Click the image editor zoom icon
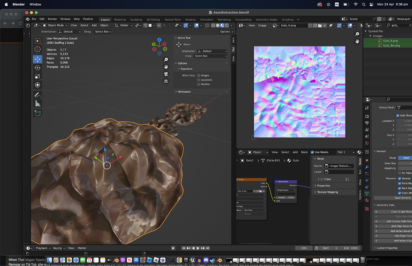The width and height of the screenshot is (412, 266). (357, 34)
